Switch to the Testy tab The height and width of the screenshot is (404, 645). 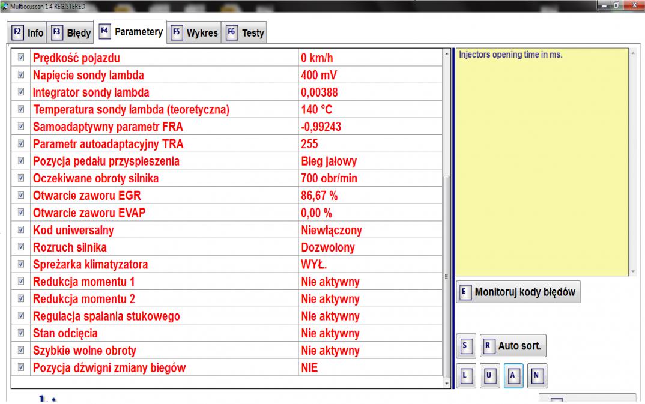pos(246,33)
